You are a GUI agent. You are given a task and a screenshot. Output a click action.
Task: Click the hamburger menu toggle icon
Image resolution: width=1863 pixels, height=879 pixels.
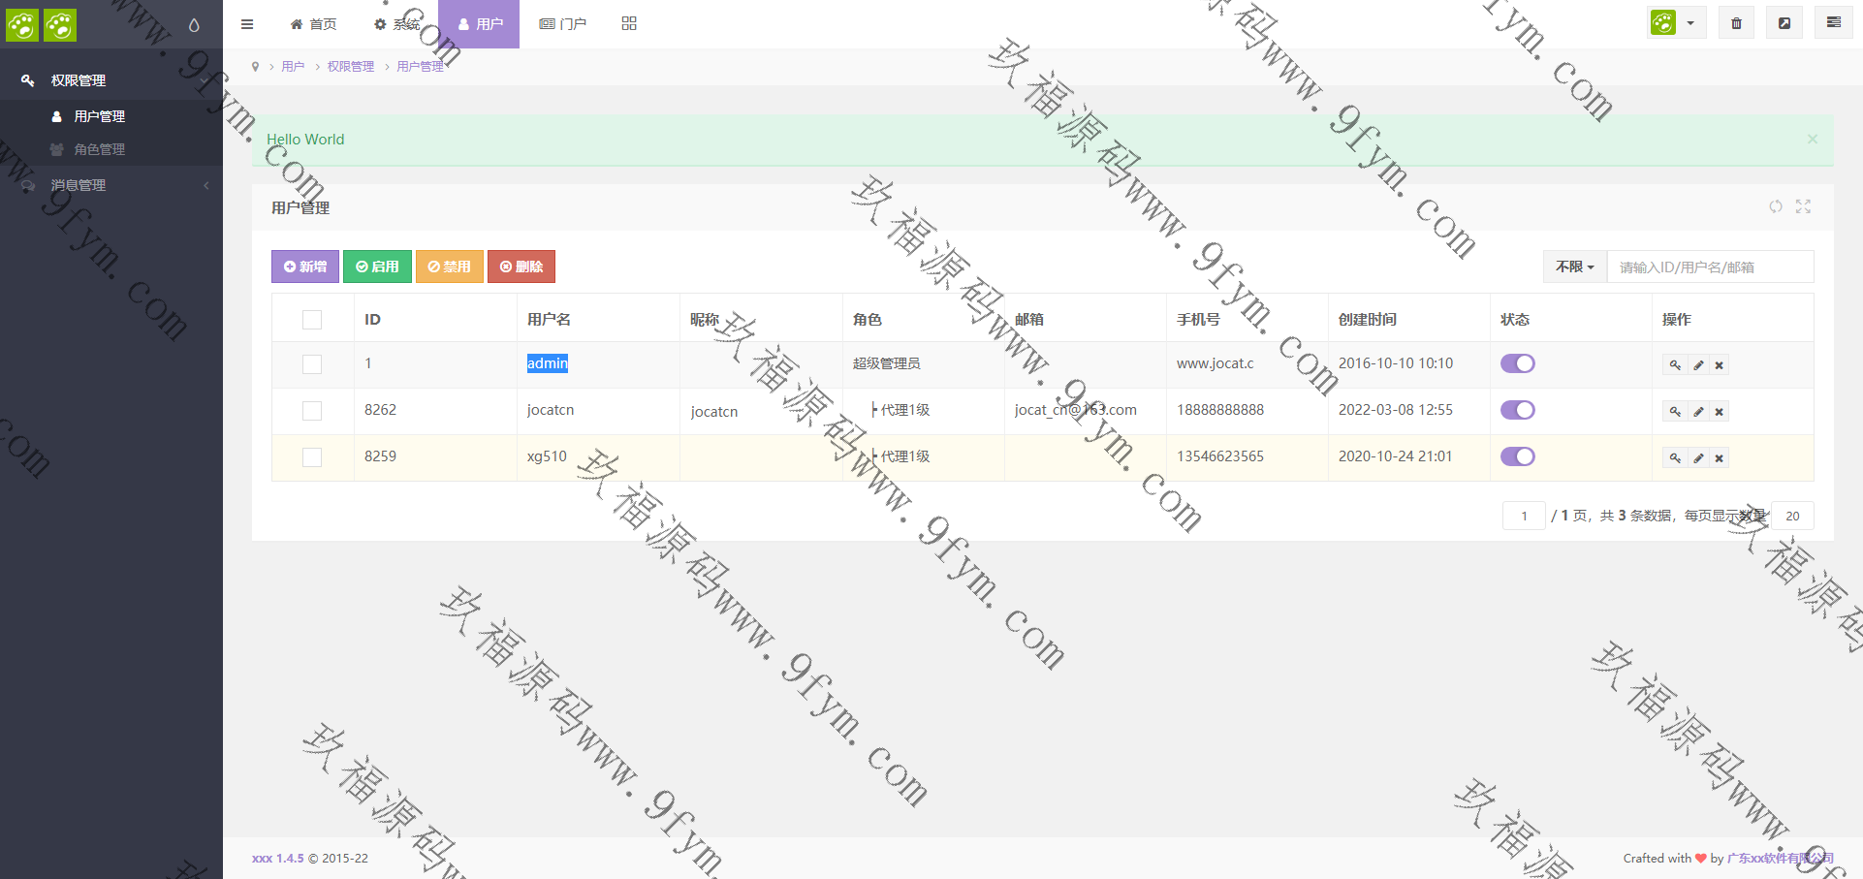tap(247, 24)
